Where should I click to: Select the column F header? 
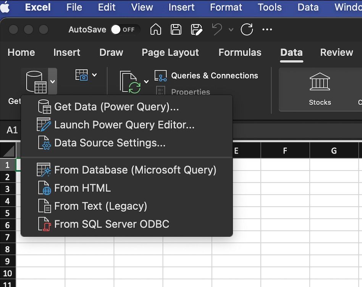click(x=285, y=151)
